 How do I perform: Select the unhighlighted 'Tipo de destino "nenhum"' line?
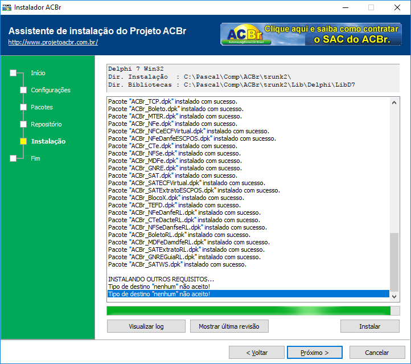click(248, 287)
